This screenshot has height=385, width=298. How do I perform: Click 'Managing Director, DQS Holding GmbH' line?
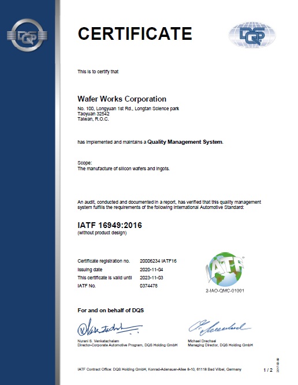click(x=221, y=345)
